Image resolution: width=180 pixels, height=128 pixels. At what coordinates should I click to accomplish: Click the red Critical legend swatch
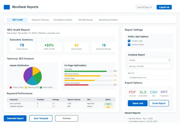11,87
